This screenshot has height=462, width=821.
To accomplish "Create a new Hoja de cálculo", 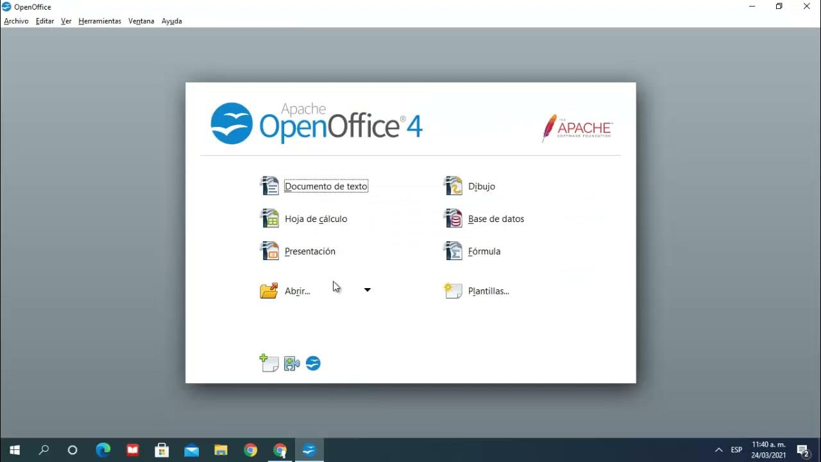I will [316, 219].
